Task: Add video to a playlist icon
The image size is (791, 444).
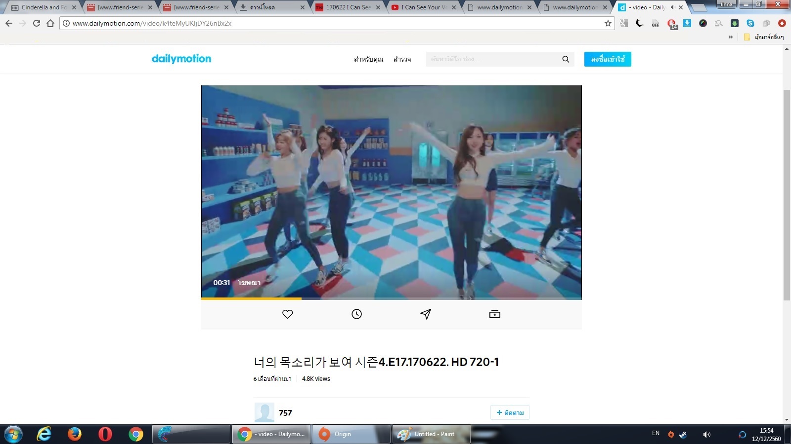Action: (495, 314)
